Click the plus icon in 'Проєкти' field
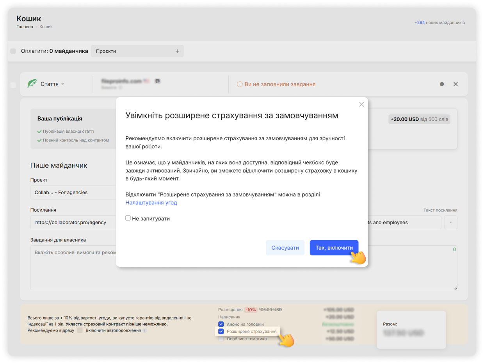Viewport: 484px width, 364px height. click(177, 51)
